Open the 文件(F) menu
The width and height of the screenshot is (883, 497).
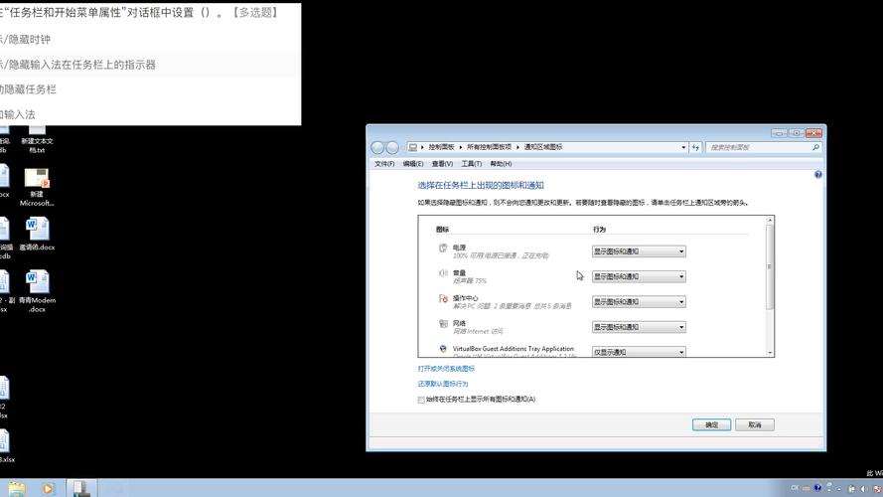click(384, 164)
